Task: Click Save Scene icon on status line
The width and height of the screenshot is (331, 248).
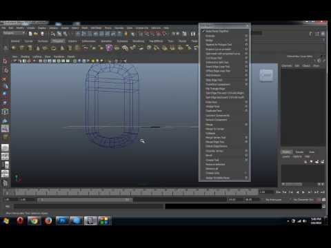Action: pyautogui.click(x=42, y=34)
